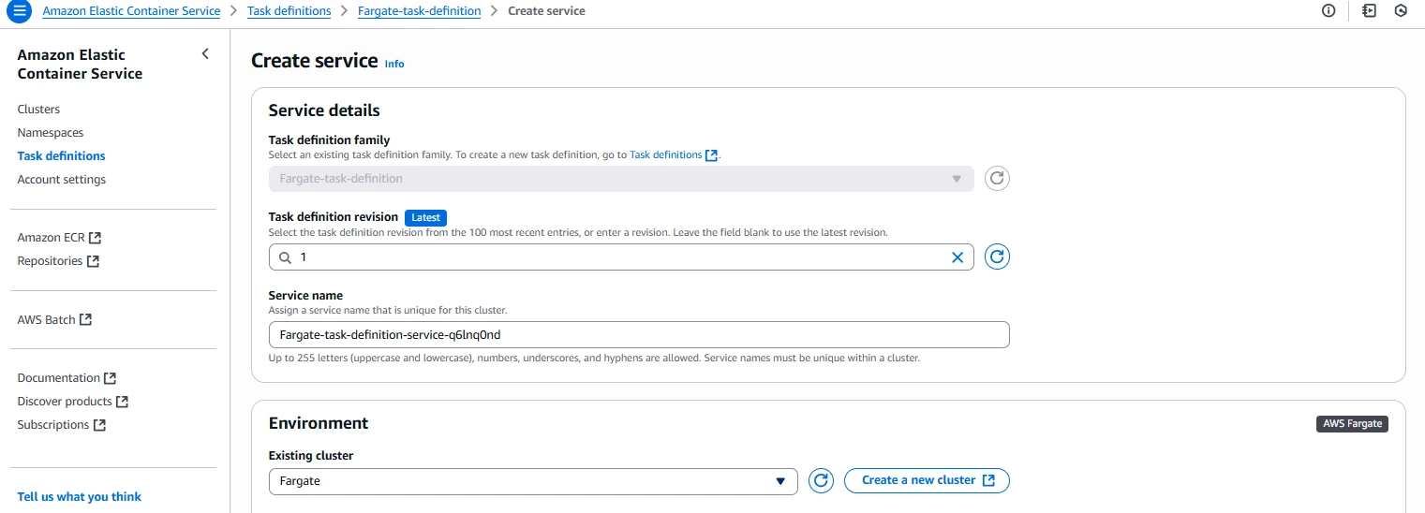
Task: Refresh the Existing cluster list
Action: pyautogui.click(x=821, y=480)
